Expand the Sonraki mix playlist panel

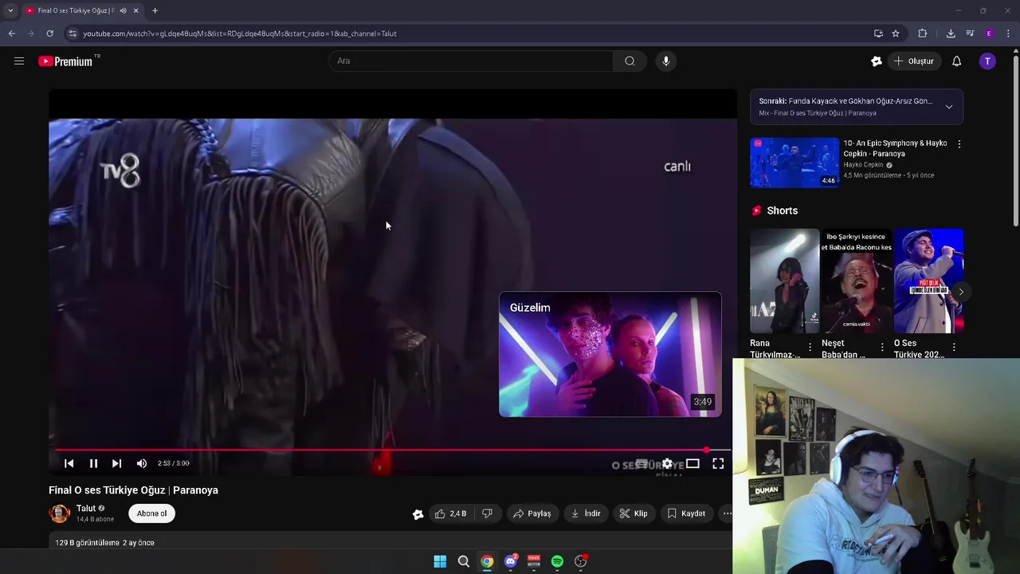point(948,107)
